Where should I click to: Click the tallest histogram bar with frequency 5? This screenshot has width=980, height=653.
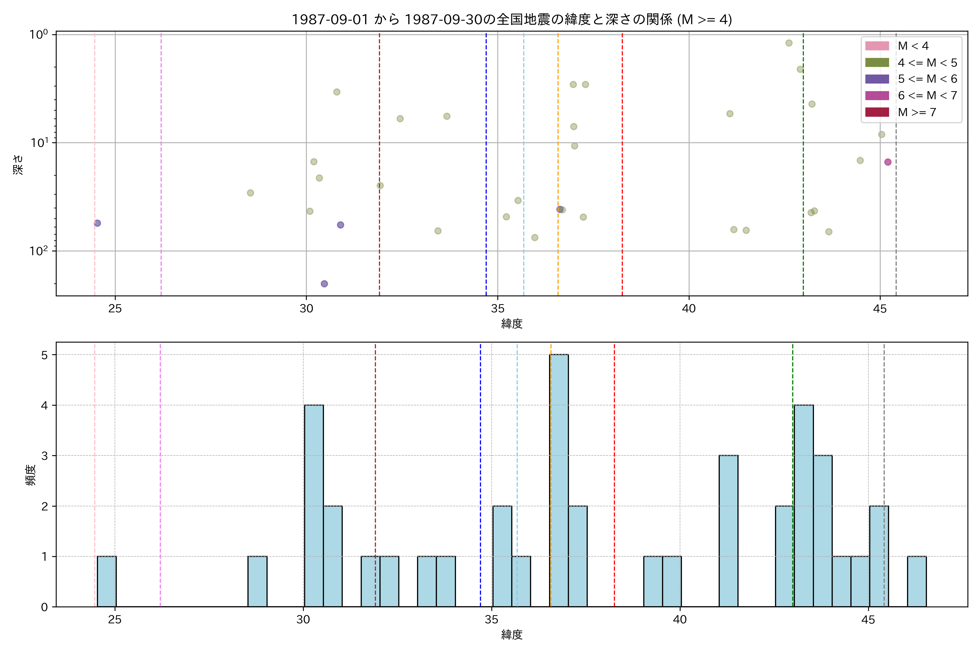pyautogui.click(x=559, y=480)
